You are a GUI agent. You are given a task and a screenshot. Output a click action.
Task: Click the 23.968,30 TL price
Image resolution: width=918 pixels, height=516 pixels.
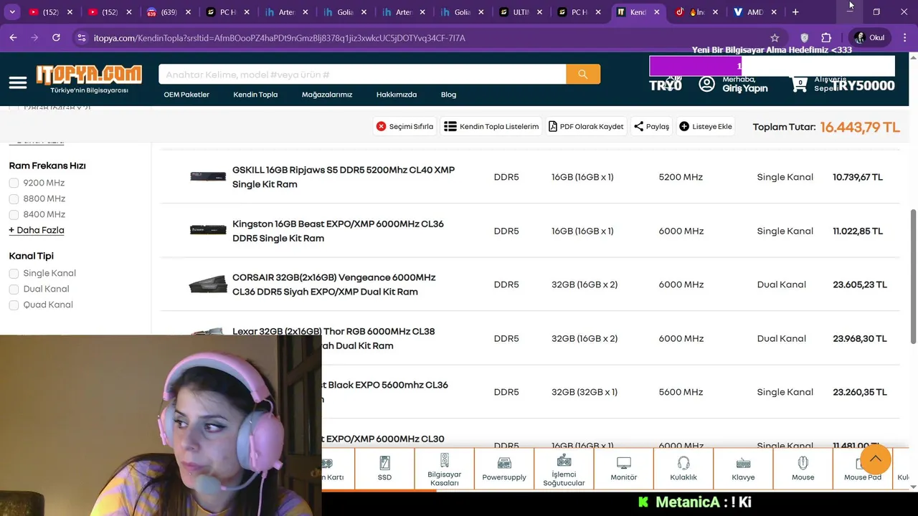tap(860, 338)
